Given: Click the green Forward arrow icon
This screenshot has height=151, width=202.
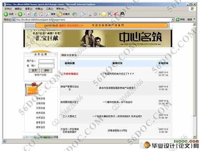Looking at the screenshot, I should pos(20,14).
